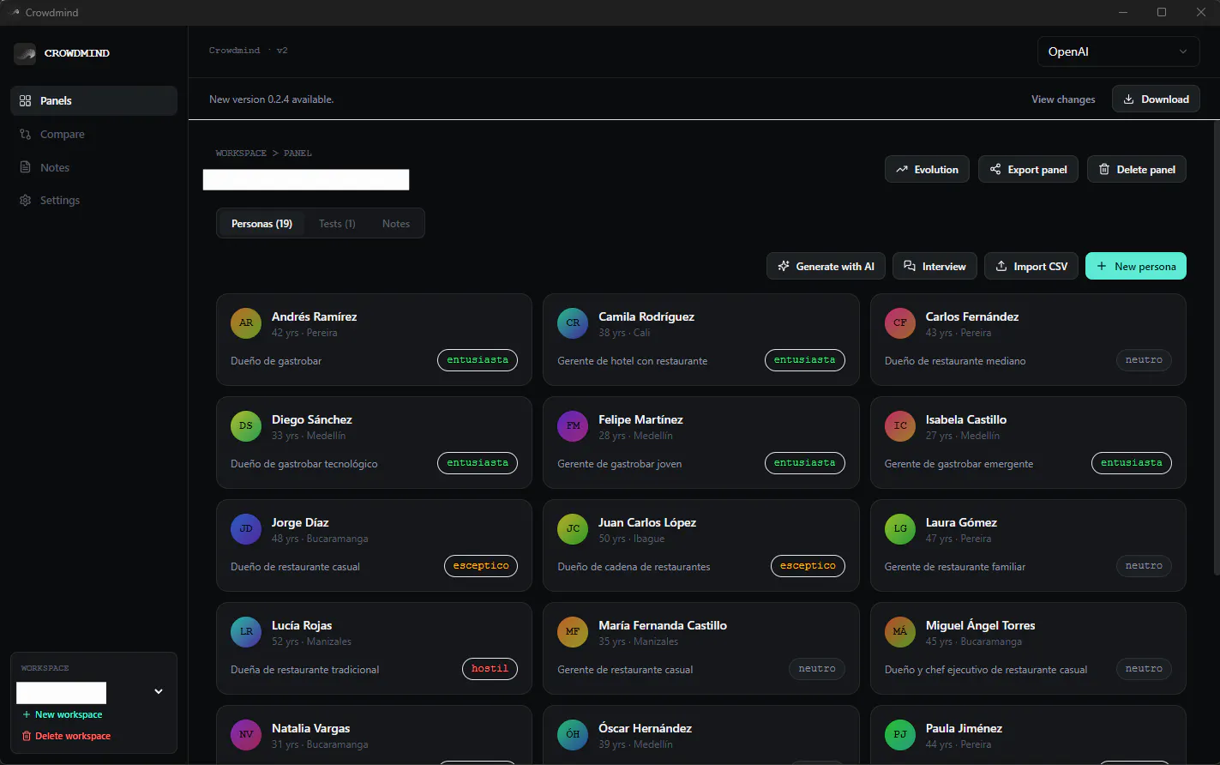Screen dimensions: 1220x765
Task: Click the '52 yrs · Manizales' text
Action: [x=311, y=642]
